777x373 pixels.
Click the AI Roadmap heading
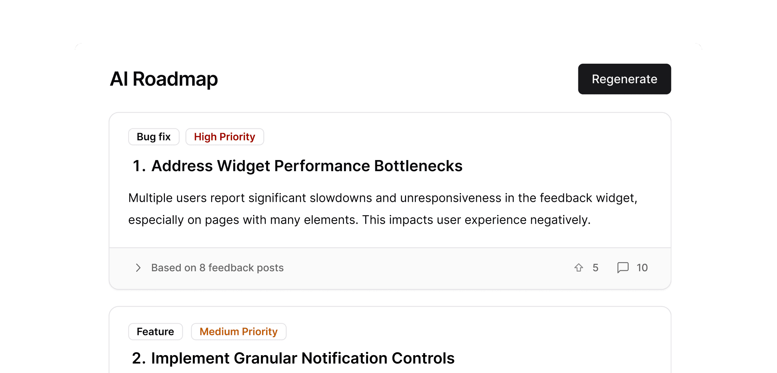[164, 79]
